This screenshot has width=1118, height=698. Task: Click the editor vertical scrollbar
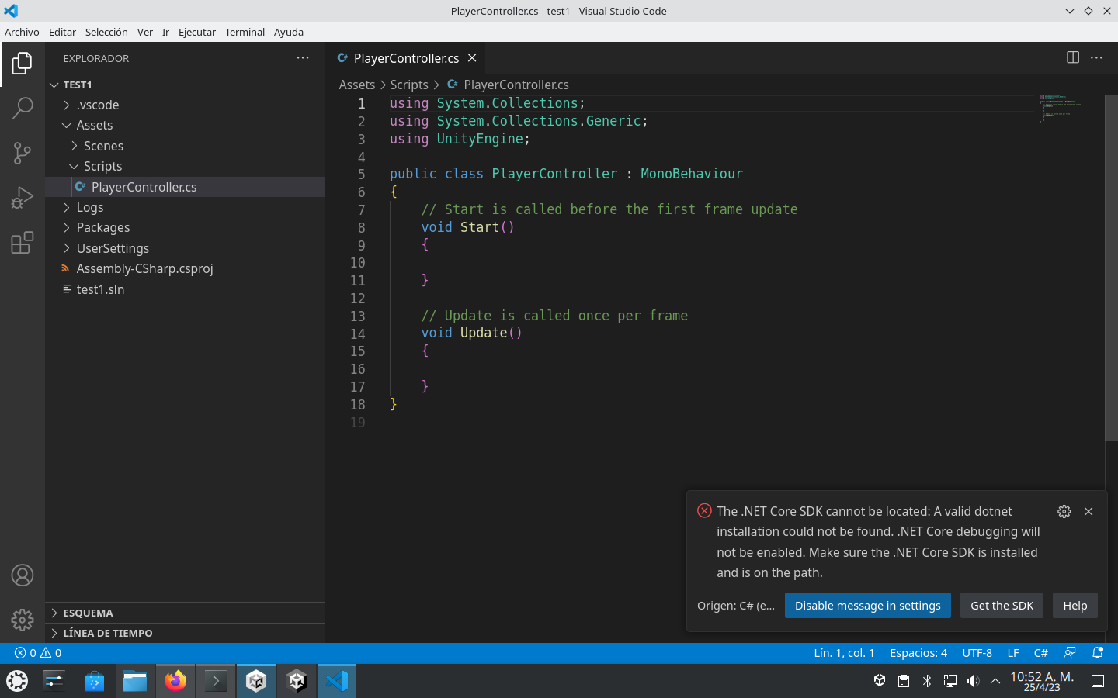(1111, 268)
